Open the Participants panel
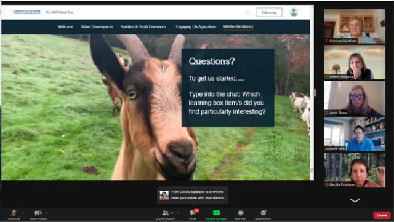This screenshot has width=394, height=222. 166,215
